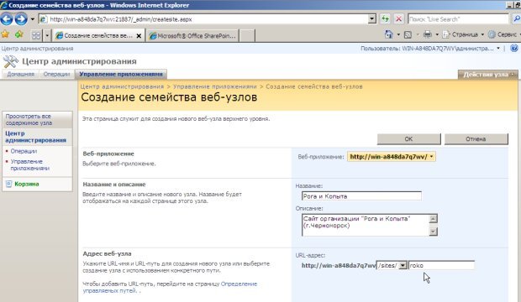521x302 pixels.
Task: Click breadcrumb Управление приложениями
Action: coord(214,86)
